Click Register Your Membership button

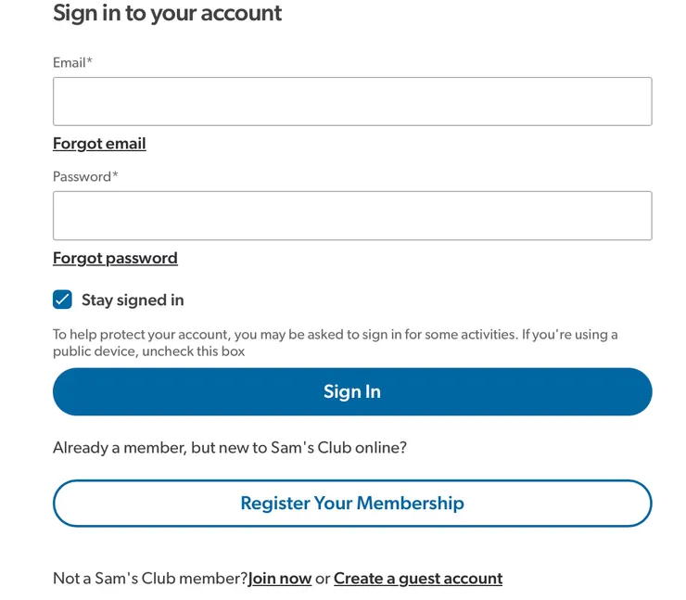(x=352, y=504)
